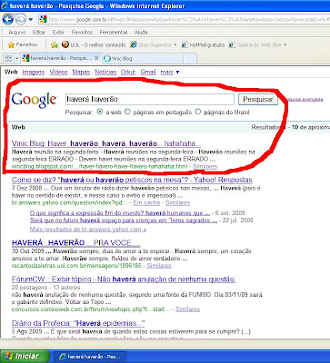Screen dimensions: 330x363
Task: Click Similares under the Yahoo Respostas result
Action: click(177, 202)
